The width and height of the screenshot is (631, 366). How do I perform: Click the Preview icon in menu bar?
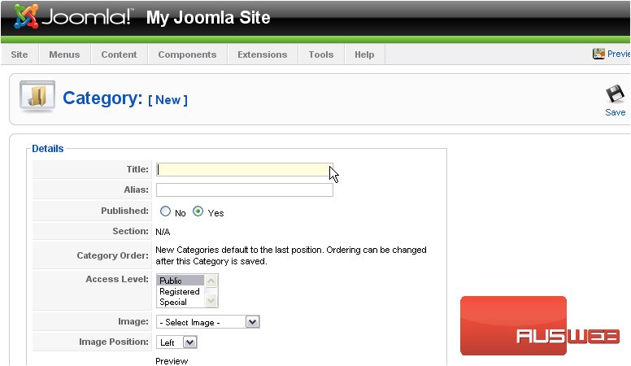(599, 54)
